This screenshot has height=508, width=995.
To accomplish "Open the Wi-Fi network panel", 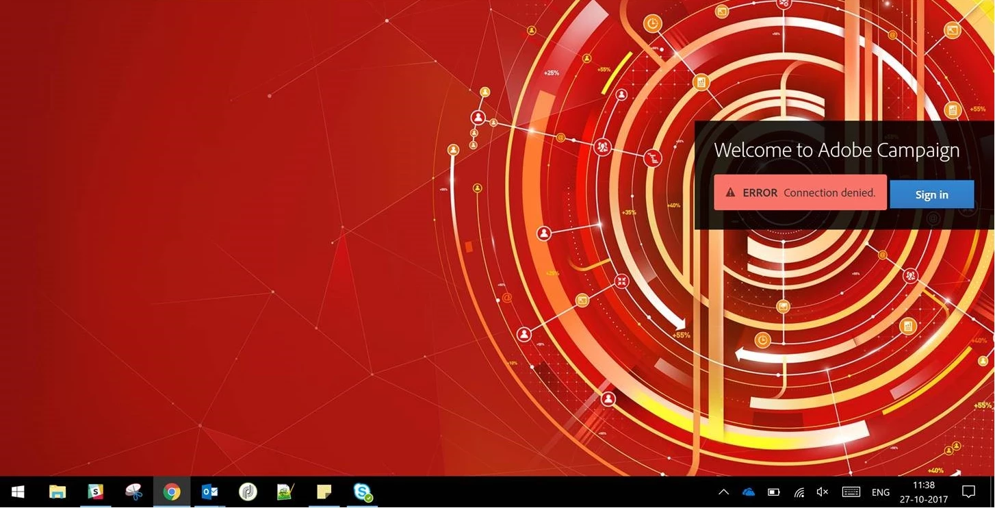I will (799, 492).
